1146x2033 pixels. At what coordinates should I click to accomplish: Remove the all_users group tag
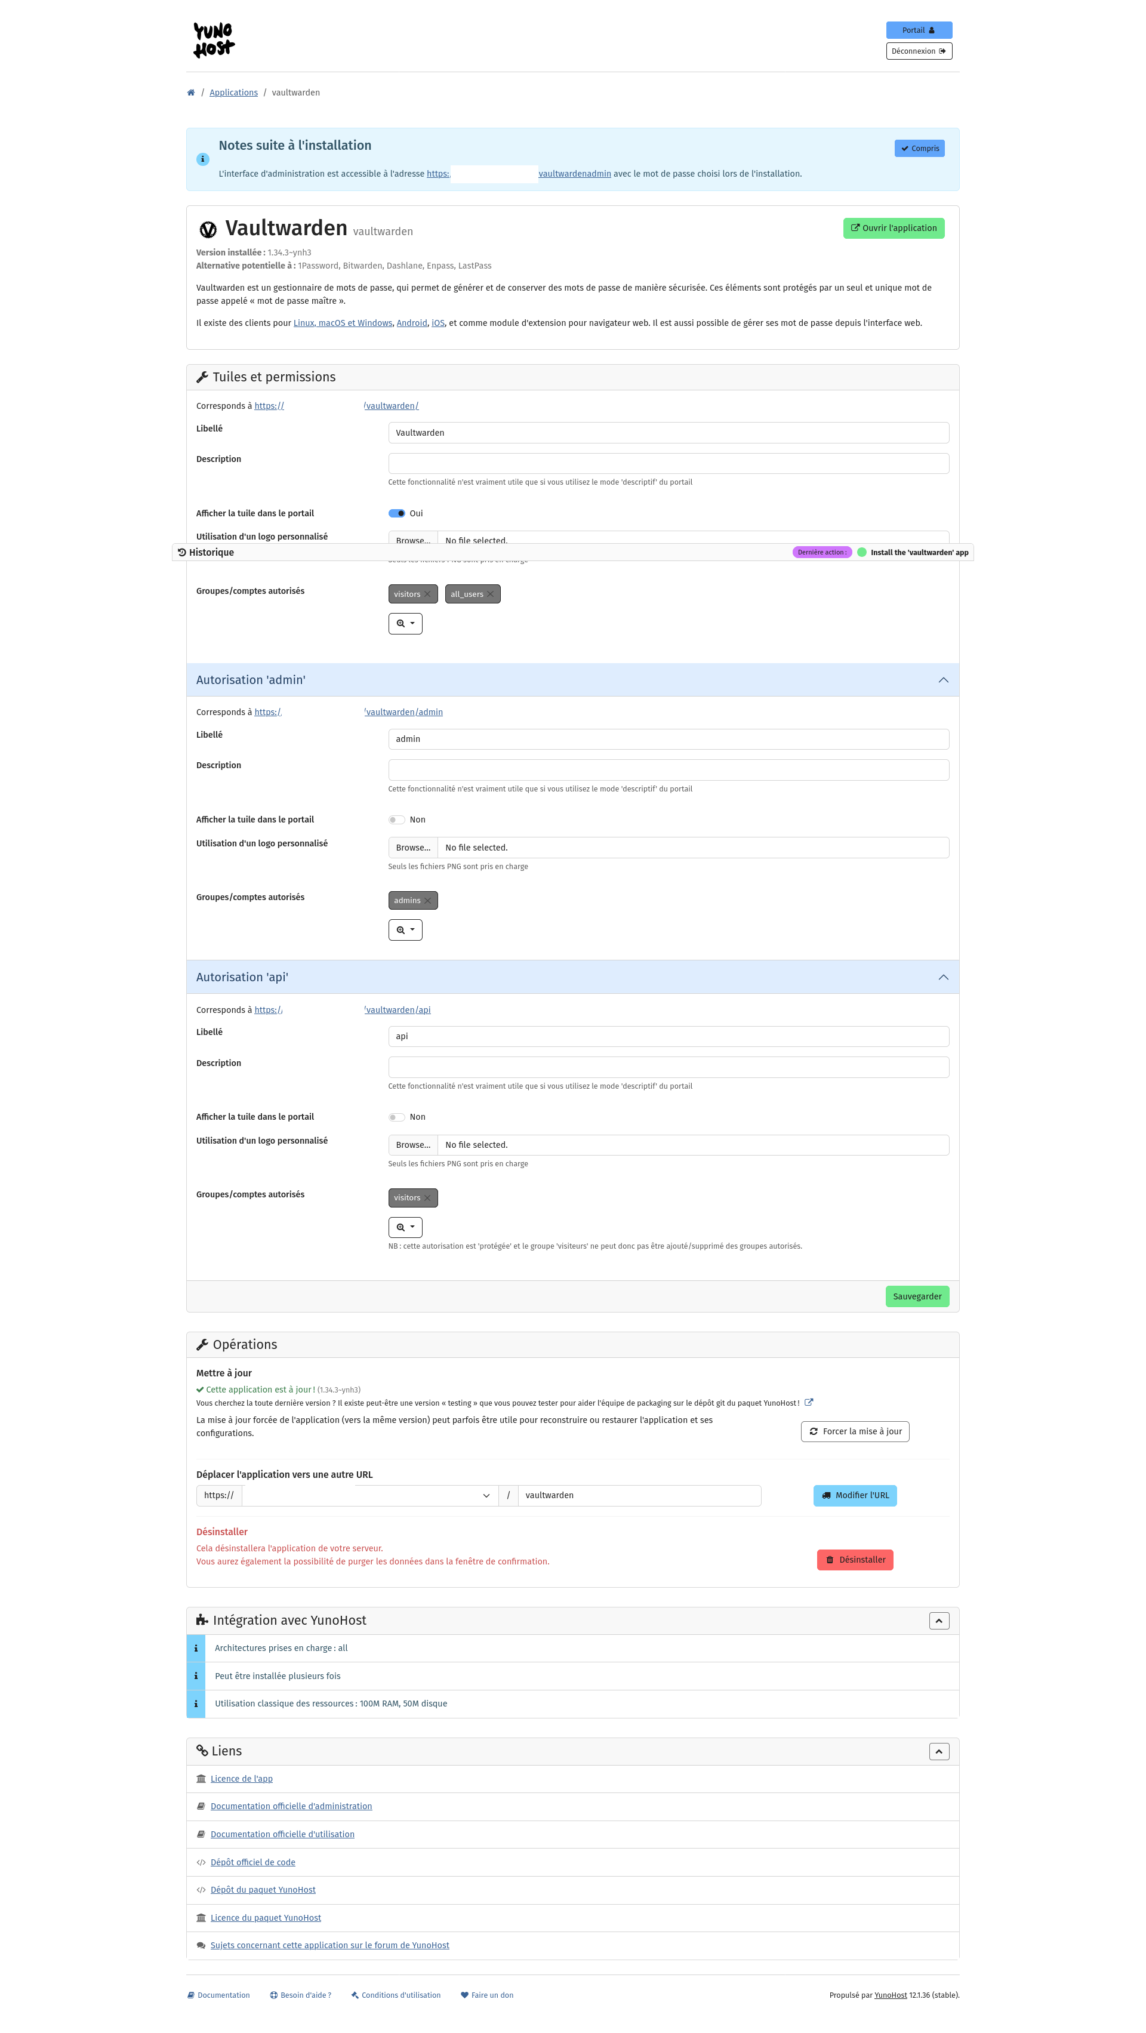coord(490,595)
